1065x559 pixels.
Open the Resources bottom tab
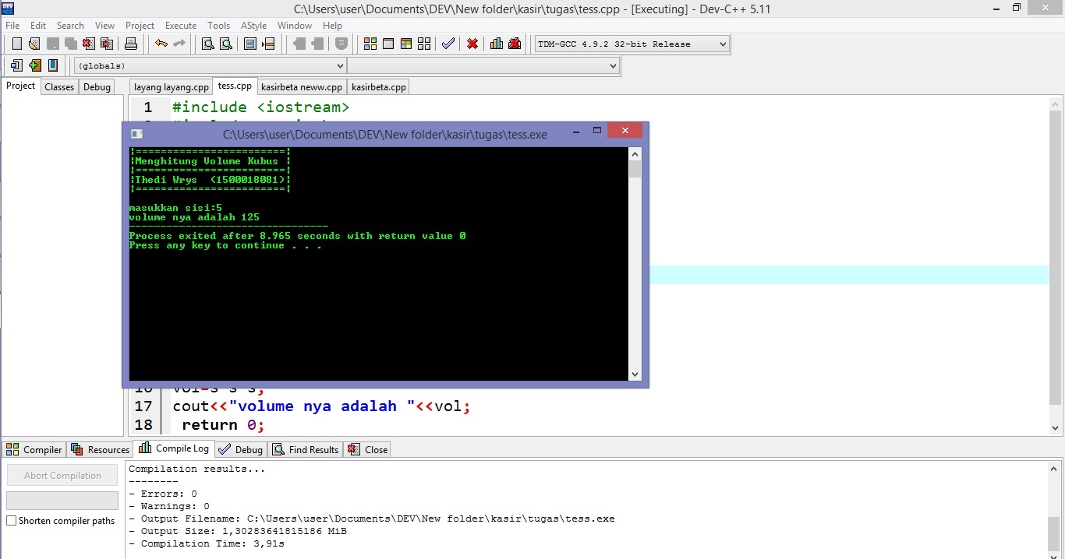101,449
